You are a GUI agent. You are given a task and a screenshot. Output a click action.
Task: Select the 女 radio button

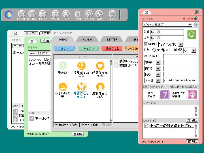pos(154,50)
